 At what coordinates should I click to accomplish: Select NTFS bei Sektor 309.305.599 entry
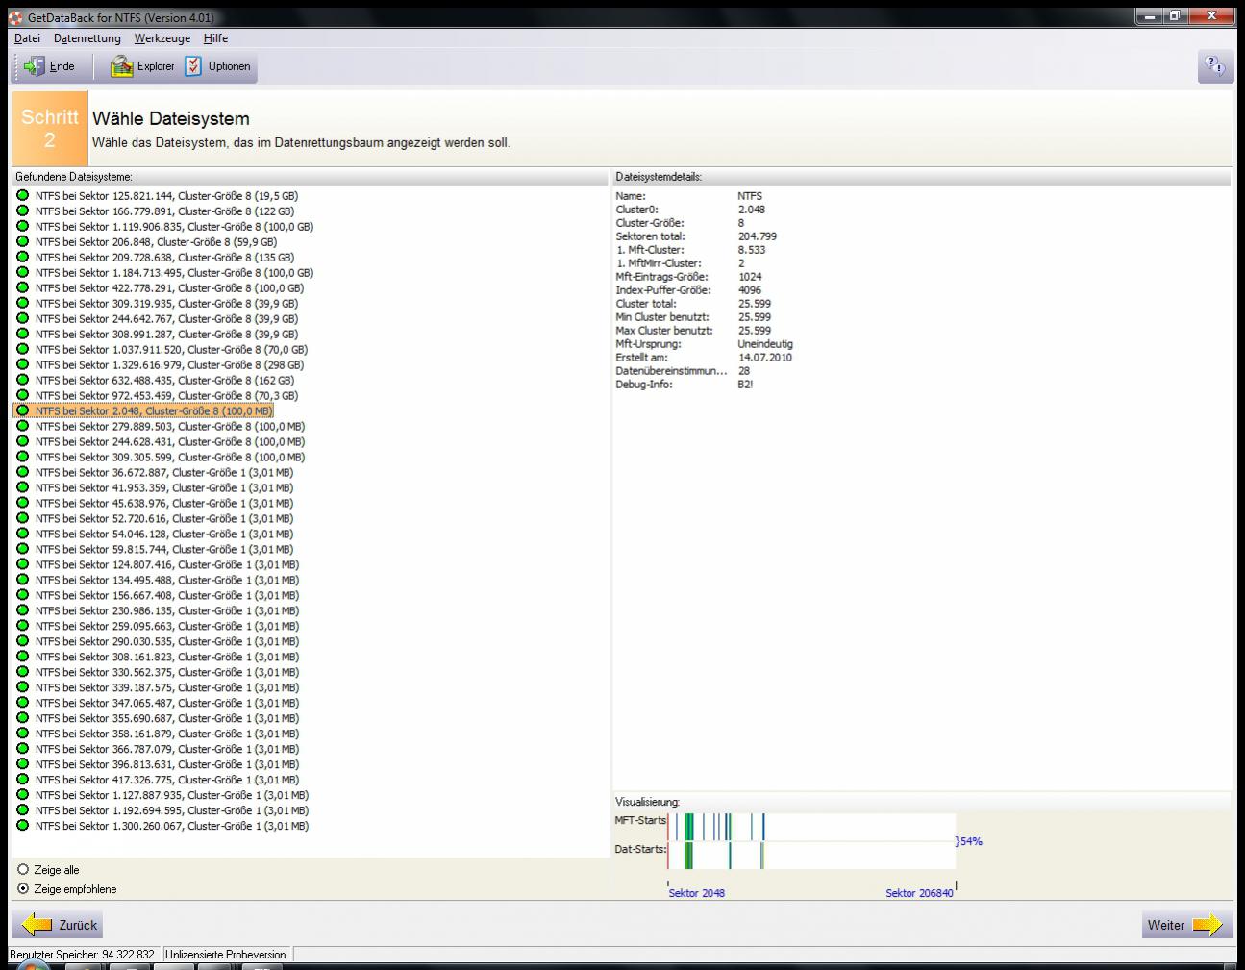click(x=170, y=458)
